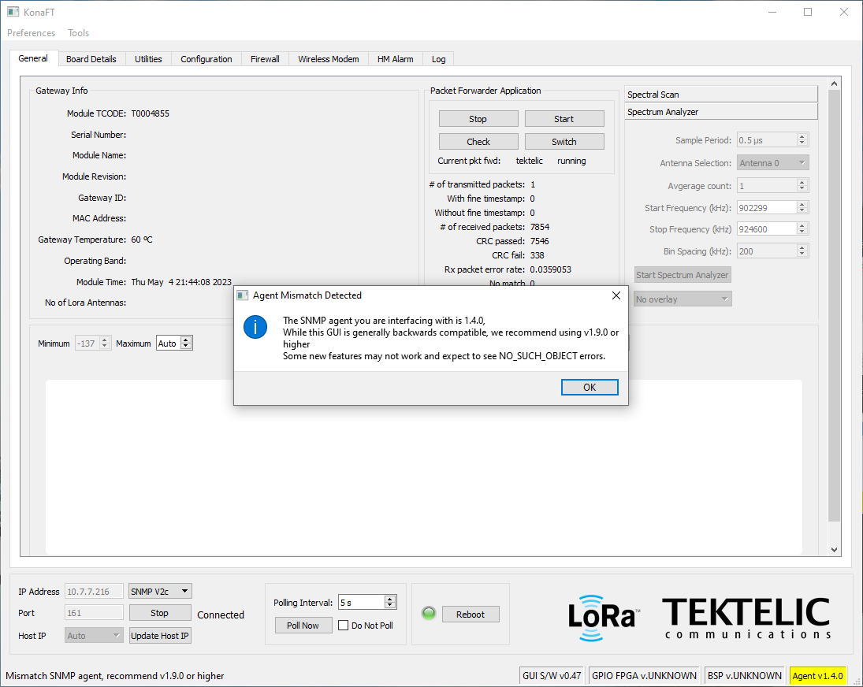Viewport: 863px width, 687px height.
Task: Click the Rx packet error rate value
Action: pos(550,269)
